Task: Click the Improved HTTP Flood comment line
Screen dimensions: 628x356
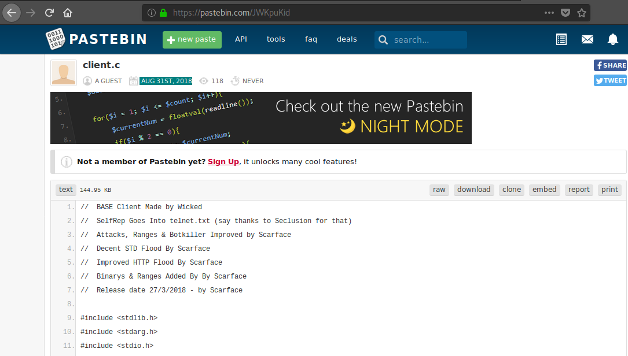Action: pos(152,262)
